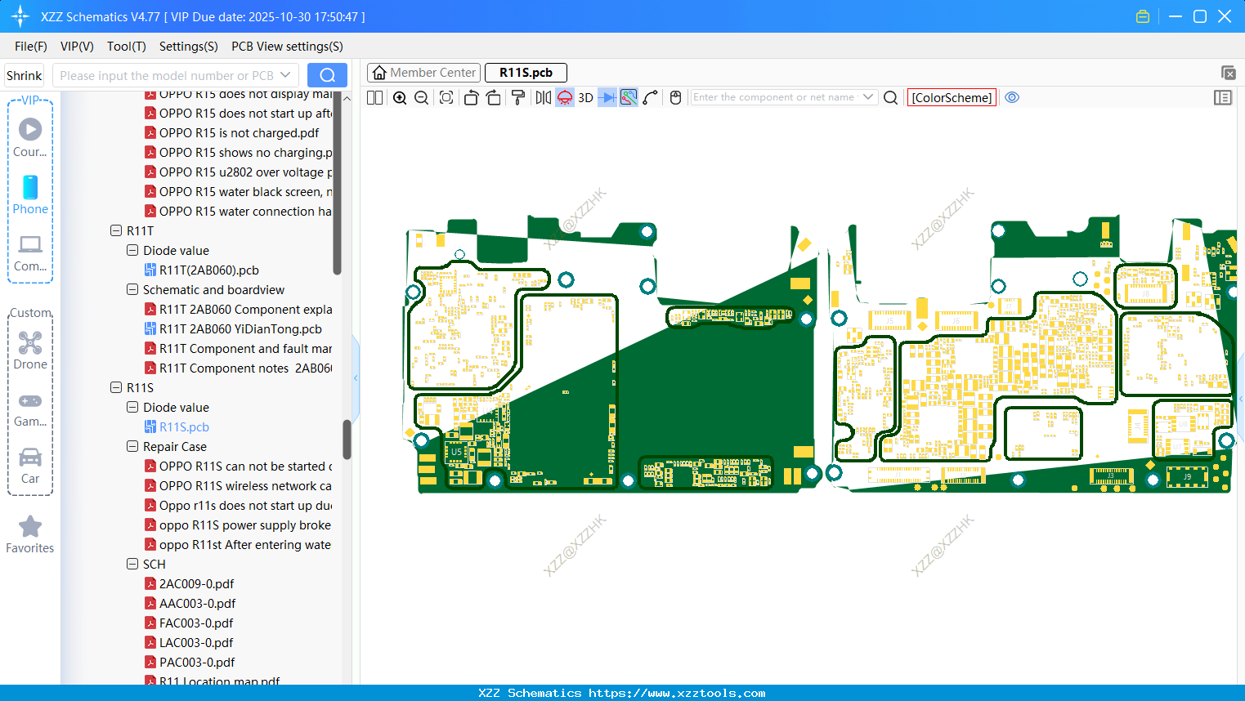Toggle the red highlight lamp tool

click(565, 98)
